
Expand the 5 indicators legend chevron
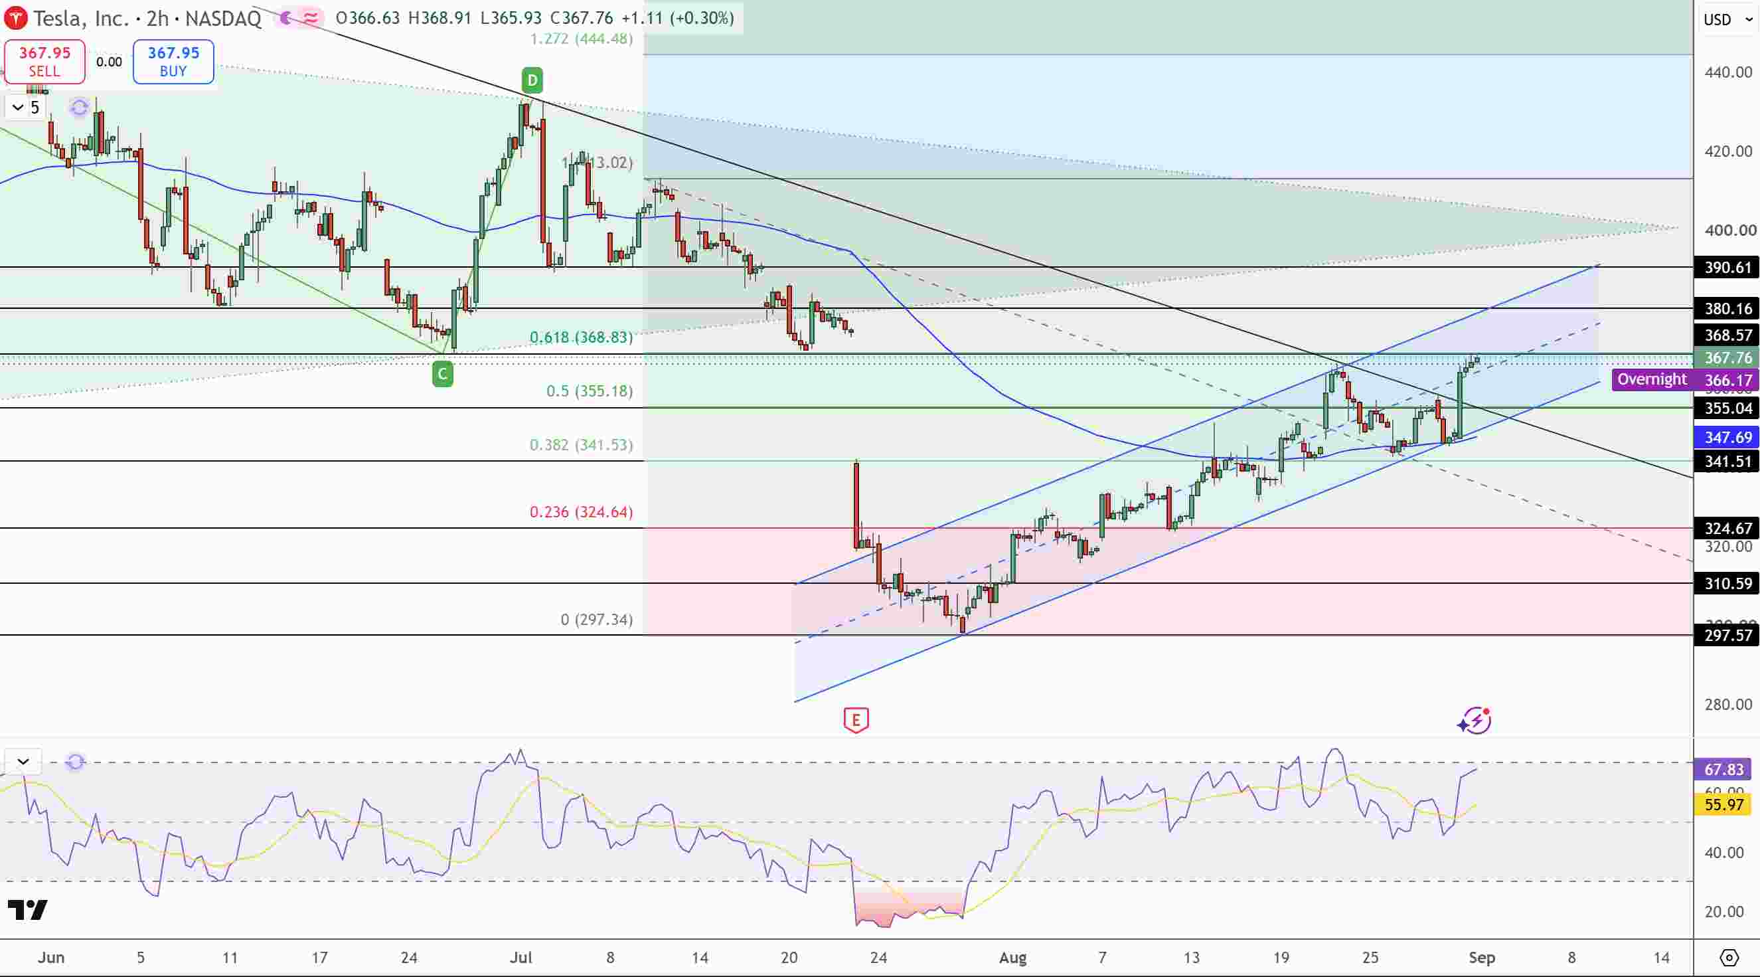(18, 108)
